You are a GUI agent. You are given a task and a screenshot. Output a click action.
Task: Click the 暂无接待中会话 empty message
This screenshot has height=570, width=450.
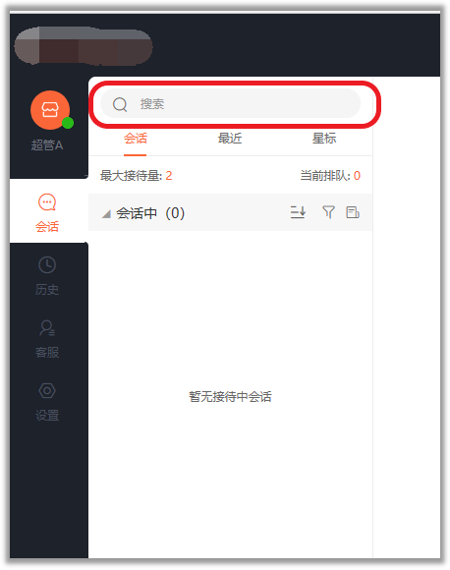pos(230,397)
